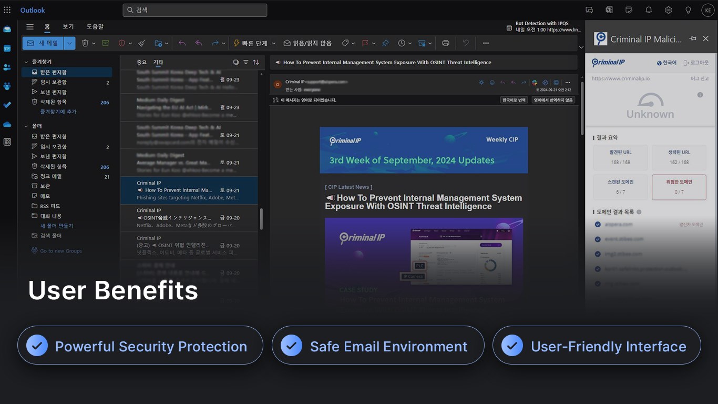The height and width of the screenshot is (404, 718).
Task: Click the Report shield icon
Action: pyautogui.click(x=122, y=43)
